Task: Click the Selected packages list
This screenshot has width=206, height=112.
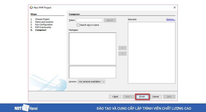Action: tap(152, 53)
